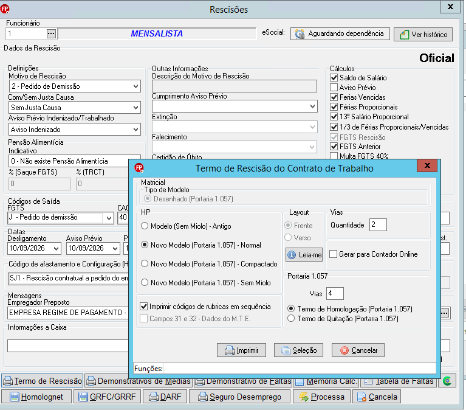This screenshot has height=410, width=466.
Task: Click the FP logo in Rescisões title bar
Action: [x=5, y=9]
